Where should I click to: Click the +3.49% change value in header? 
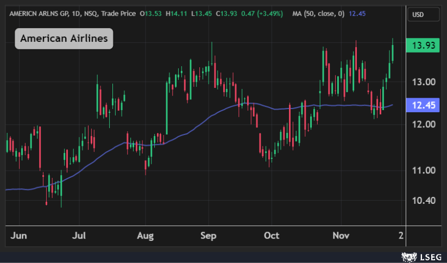coord(269,13)
